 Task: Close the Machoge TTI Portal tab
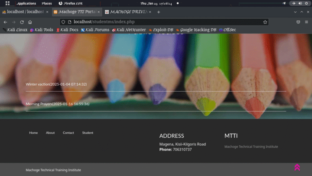tap(99, 12)
